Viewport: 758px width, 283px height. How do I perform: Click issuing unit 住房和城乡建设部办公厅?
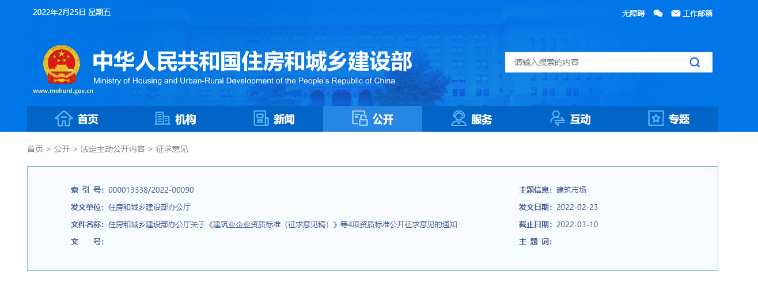tap(149, 207)
